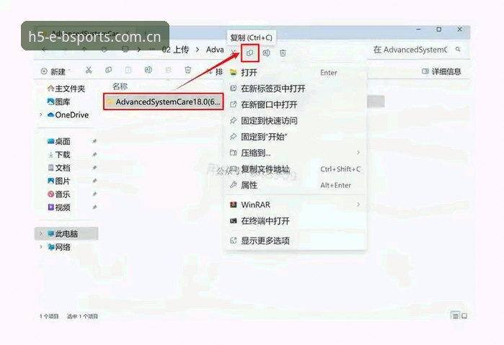The width and height of the screenshot is (504, 345).
Task: Choose 在新标签页中打开
Action: tap(296, 89)
